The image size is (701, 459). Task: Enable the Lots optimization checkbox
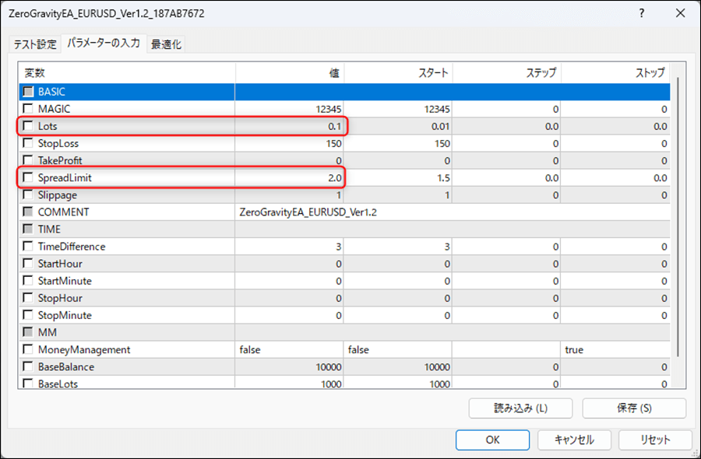point(29,126)
